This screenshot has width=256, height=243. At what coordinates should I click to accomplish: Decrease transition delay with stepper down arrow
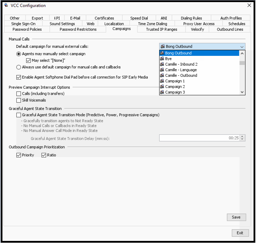242,139
